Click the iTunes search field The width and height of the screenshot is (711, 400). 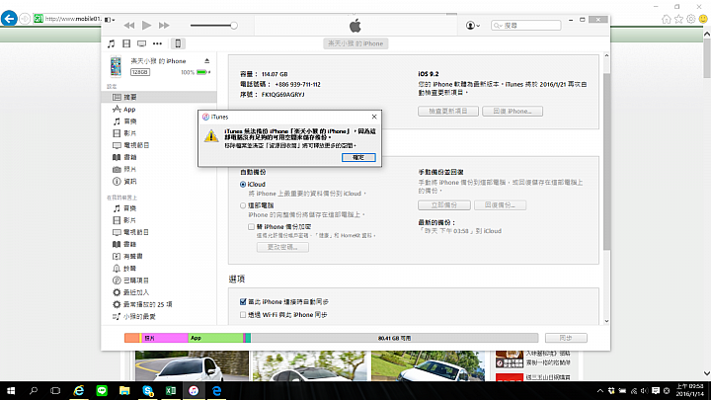click(526, 26)
